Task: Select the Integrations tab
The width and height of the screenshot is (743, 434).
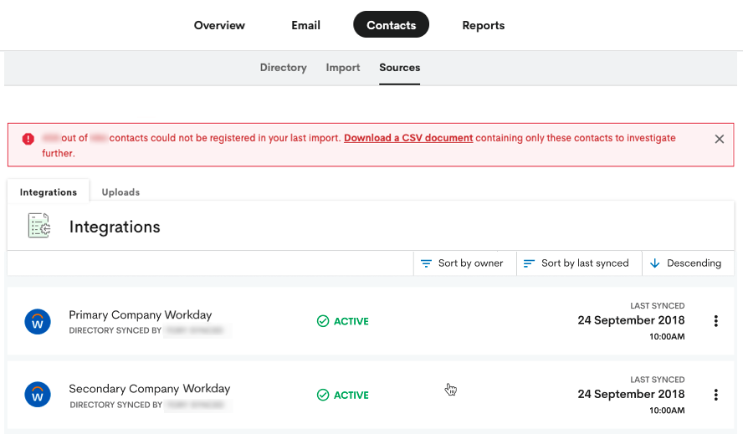Action: 49,191
